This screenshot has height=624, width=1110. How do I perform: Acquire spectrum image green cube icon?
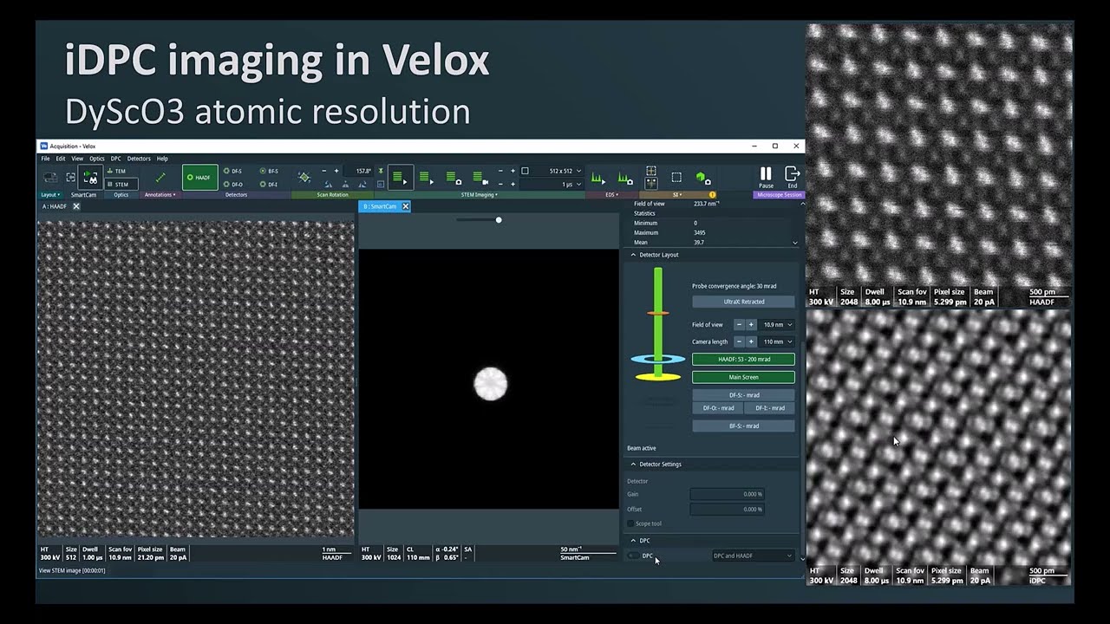click(703, 178)
